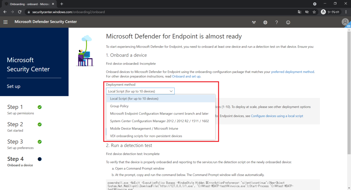Select Local Script (for up to 10 devices)
The width and height of the screenshot is (351, 190).
click(161, 99)
